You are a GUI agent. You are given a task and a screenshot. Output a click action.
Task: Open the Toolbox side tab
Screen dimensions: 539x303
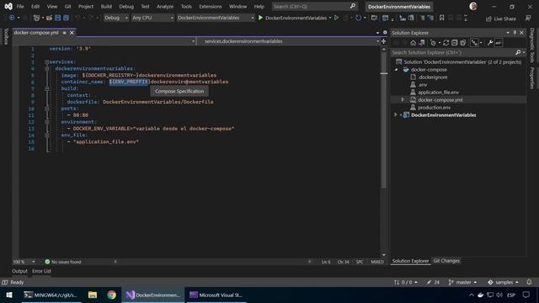click(x=6, y=37)
